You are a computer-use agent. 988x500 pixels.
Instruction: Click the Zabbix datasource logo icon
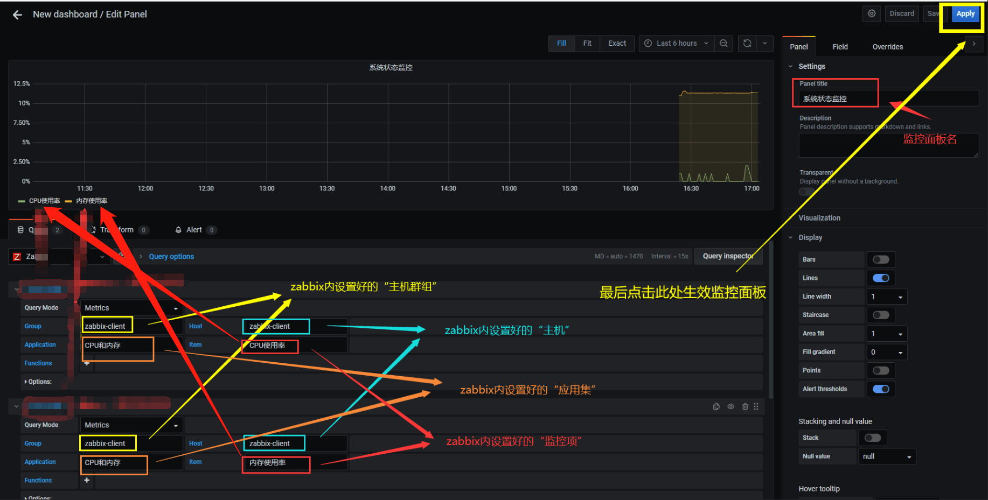(17, 257)
